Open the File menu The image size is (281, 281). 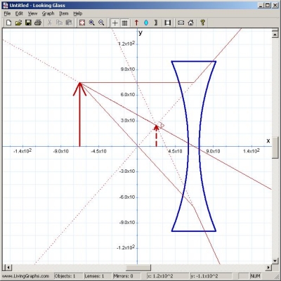coord(7,13)
